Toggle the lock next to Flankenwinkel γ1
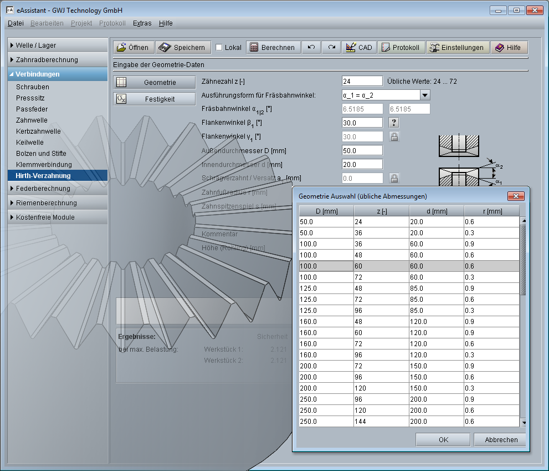 point(394,136)
